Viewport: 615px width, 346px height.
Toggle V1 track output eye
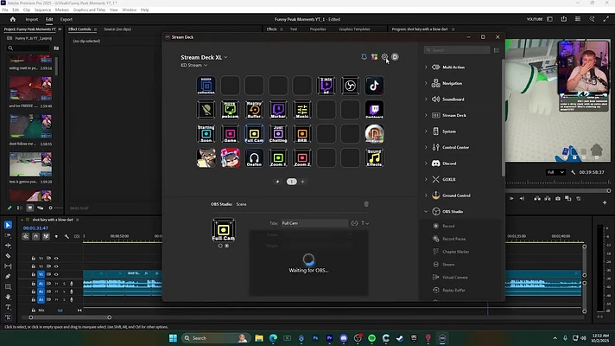pyautogui.click(x=56, y=274)
